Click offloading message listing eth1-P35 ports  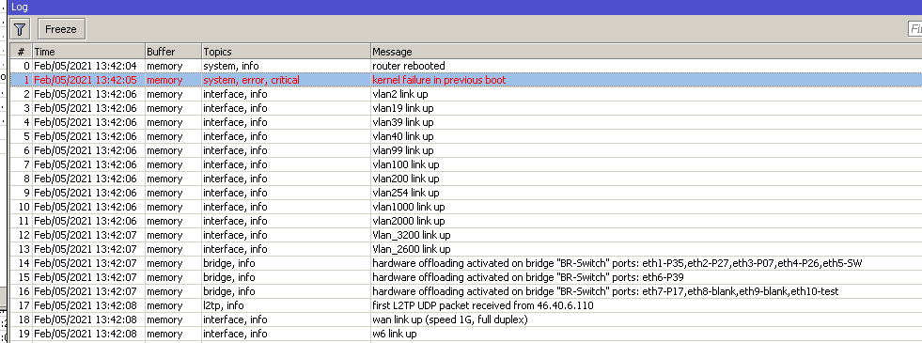tap(617, 263)
